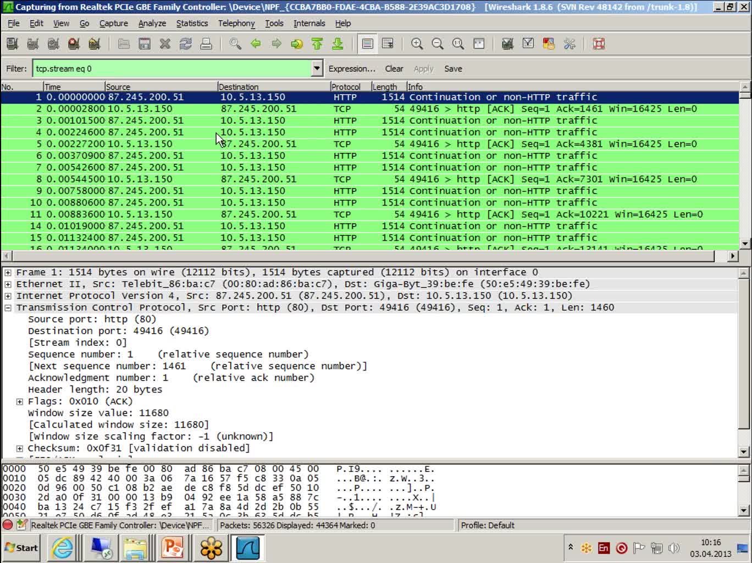Print packets using the printer icon

point(206,44)
